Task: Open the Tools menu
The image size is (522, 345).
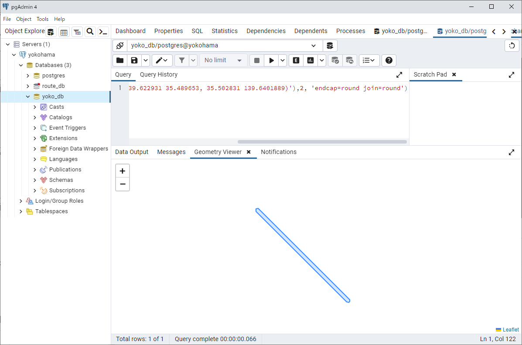Action: pos(42,19)
